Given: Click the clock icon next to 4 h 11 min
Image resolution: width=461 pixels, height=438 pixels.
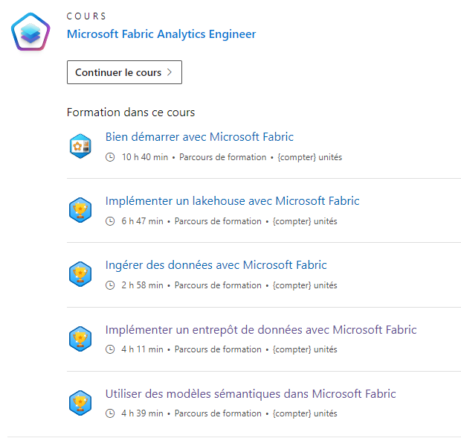Looking at the screenshot, I should coord(110,349).
